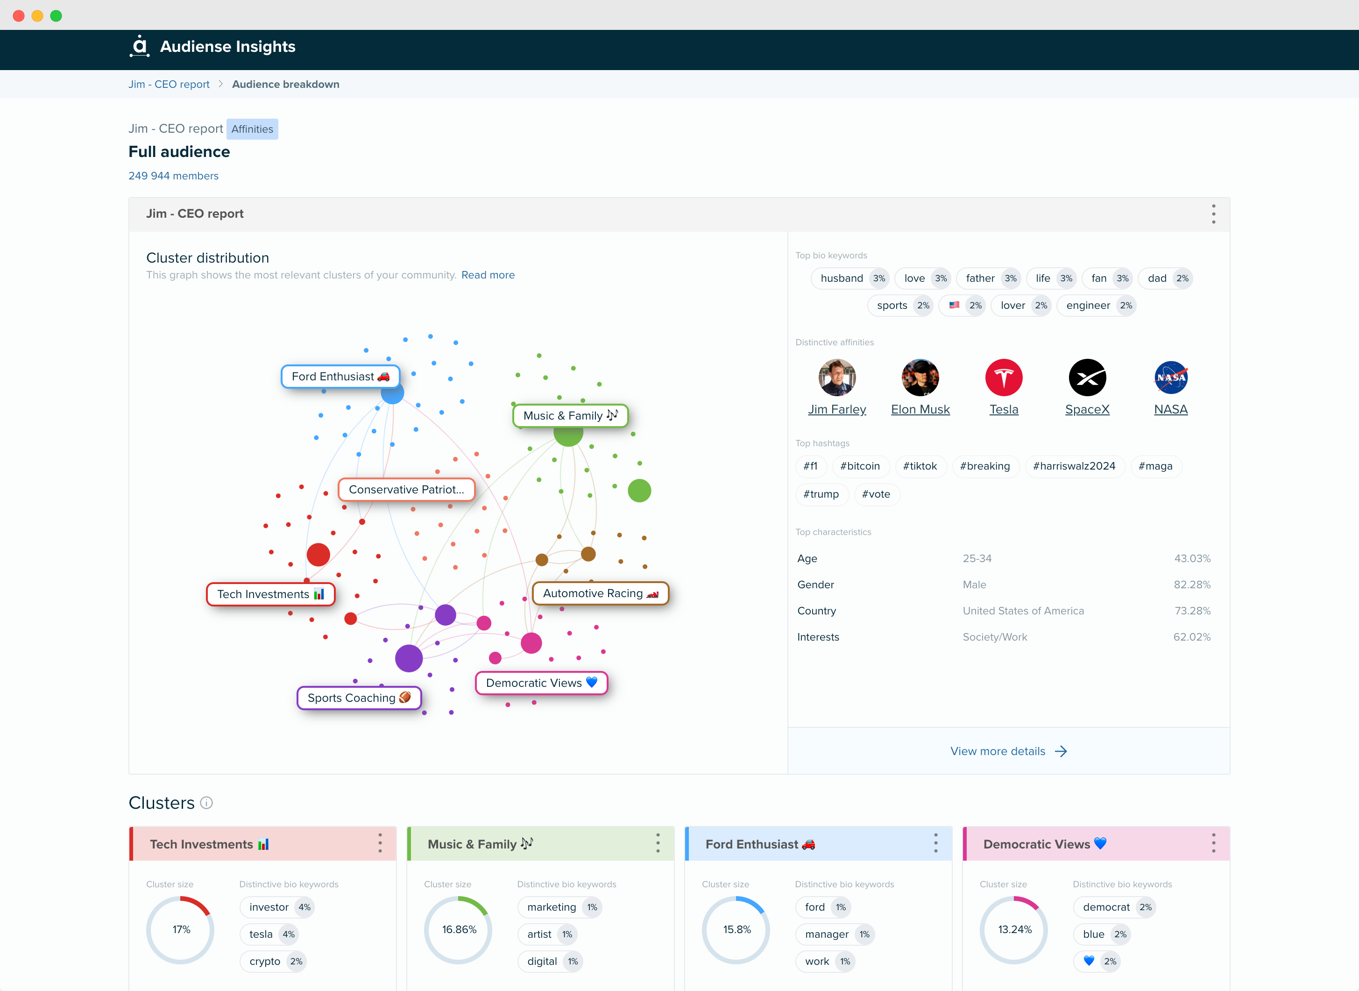The width and height of the screenshot is (1359, 991).
Task: Click the NASA distinctive affinity icon
Action: [x=1171, y=379]
